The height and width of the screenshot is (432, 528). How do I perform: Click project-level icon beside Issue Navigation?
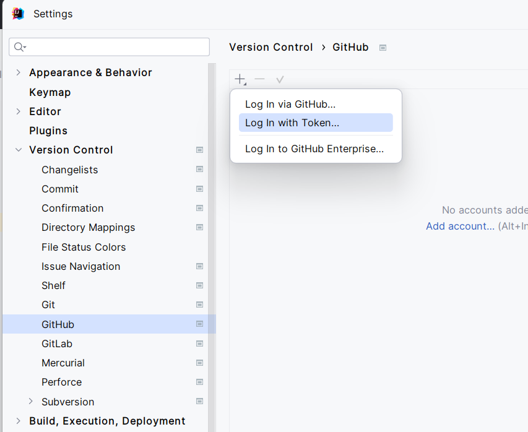coord(200,266)
